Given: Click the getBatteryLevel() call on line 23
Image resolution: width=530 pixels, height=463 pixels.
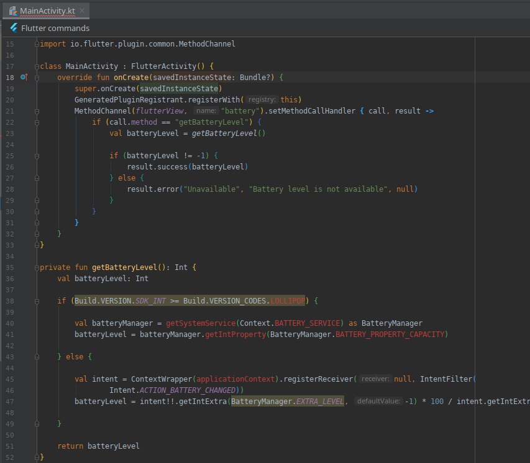Looking at the screenshot, I should point(229,133).
